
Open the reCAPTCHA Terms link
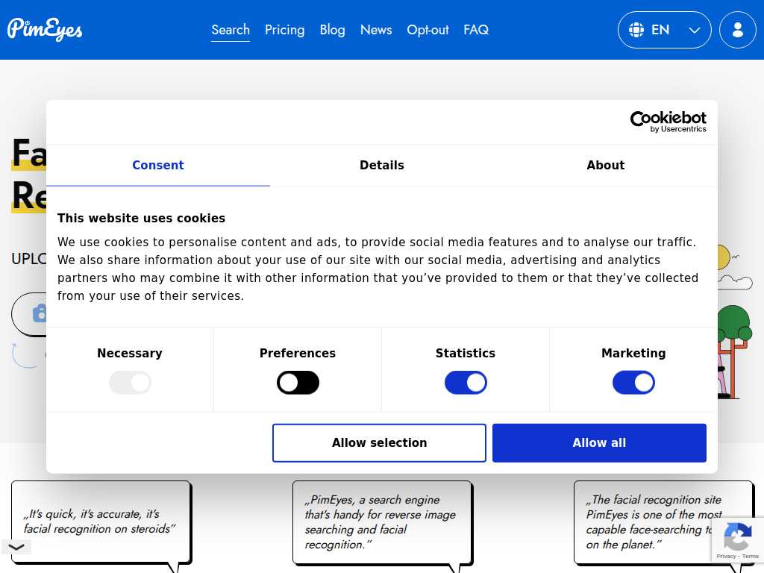click(751, 556)
